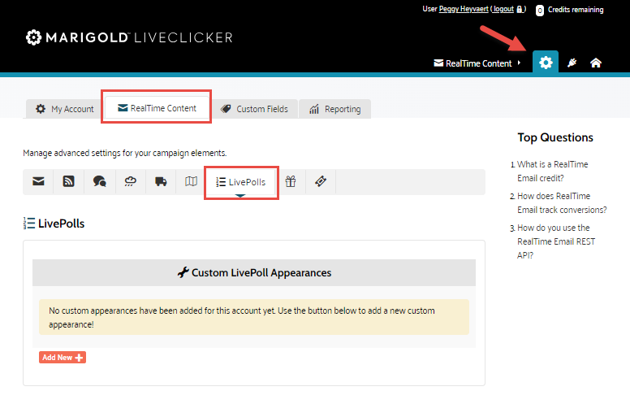The image size is (630, 404).
Task: Select the envelope email settings icon
Action: (x=38, y=182)
